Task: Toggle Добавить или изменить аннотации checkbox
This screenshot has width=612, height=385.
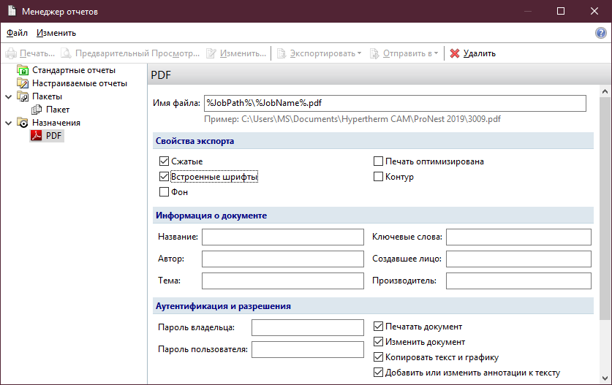Action: (x=378, y=373)
